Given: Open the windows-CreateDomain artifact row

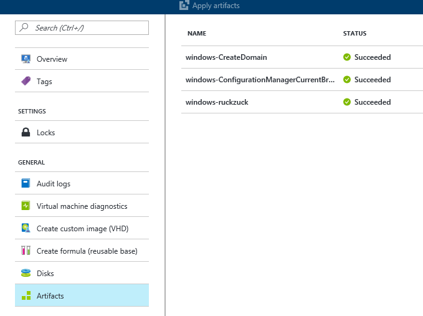Looking at the screenshot, I should pos(302,57).
